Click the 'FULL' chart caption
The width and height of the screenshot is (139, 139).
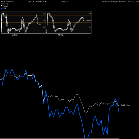(61, 35)
